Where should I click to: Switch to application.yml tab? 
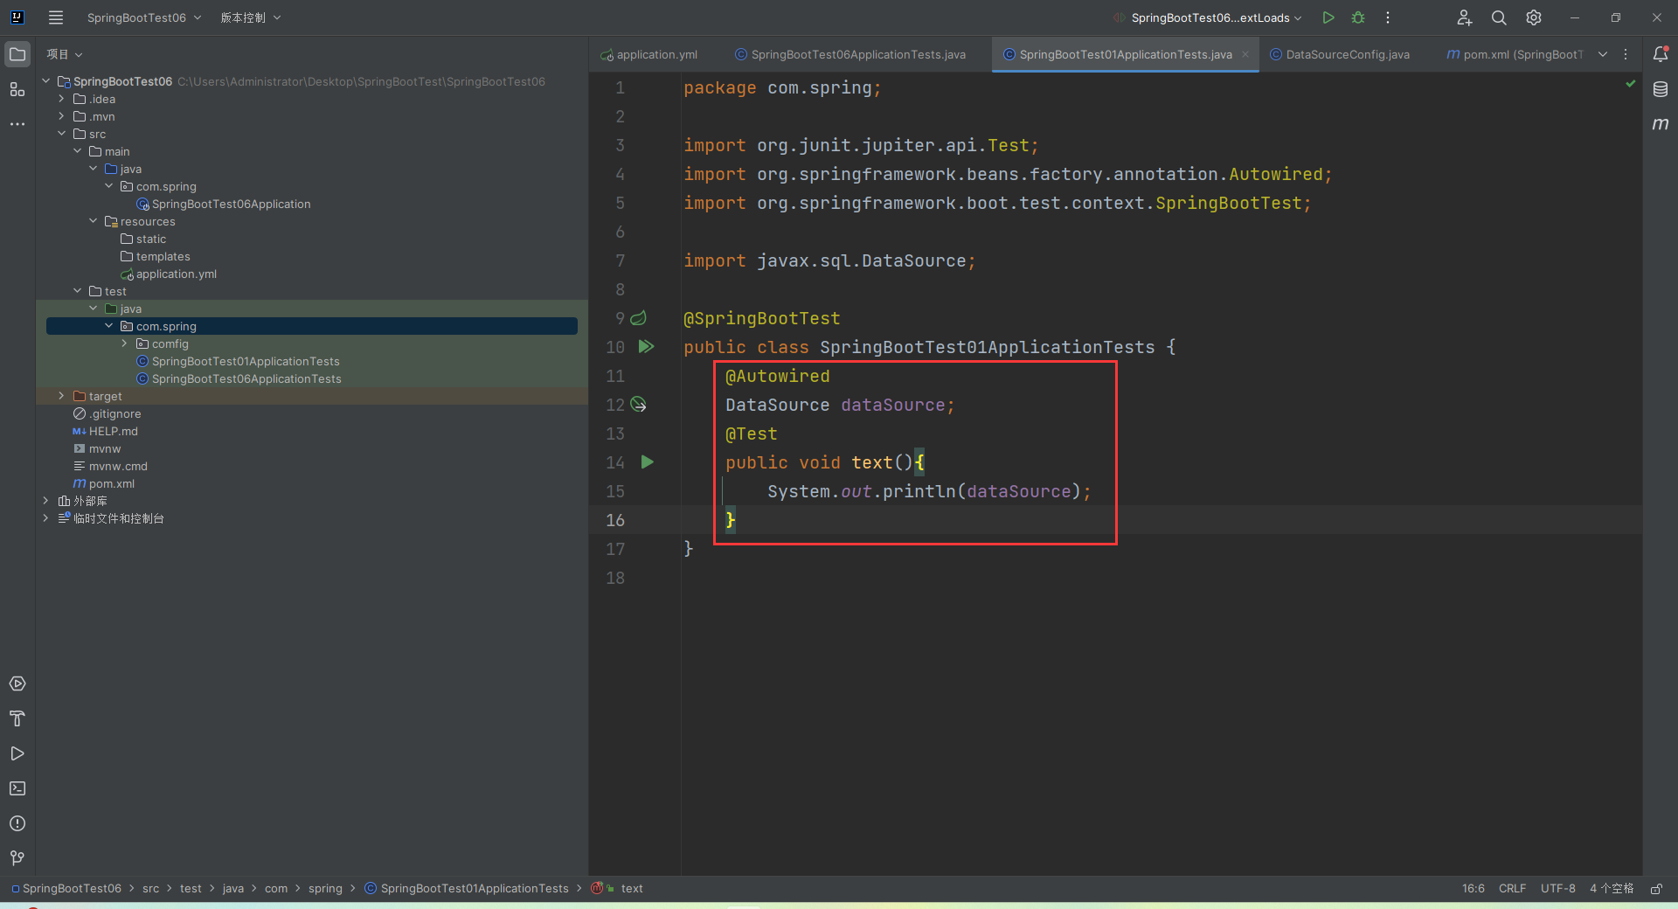click(x=649, y=54)
